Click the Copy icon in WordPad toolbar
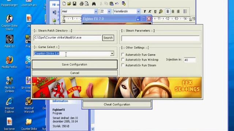This screenshot has width=234, height=131. (106, 4)
